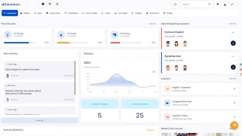Click third avatar in Speaking club lesson

pos(185,68)
